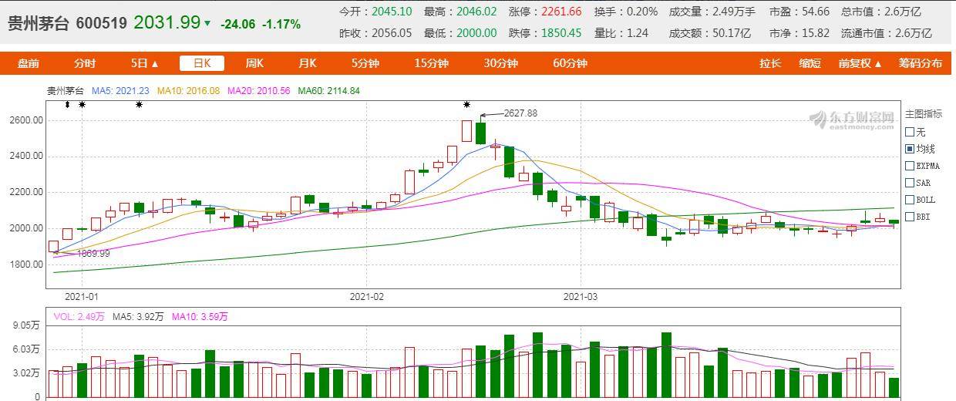Click the 1869.99 low price annotation
The image size is (956, 401).
(x=93, y=254)
